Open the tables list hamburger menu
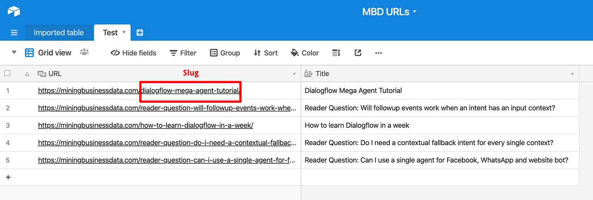This screenshot has height=200, width=593. 14,33
